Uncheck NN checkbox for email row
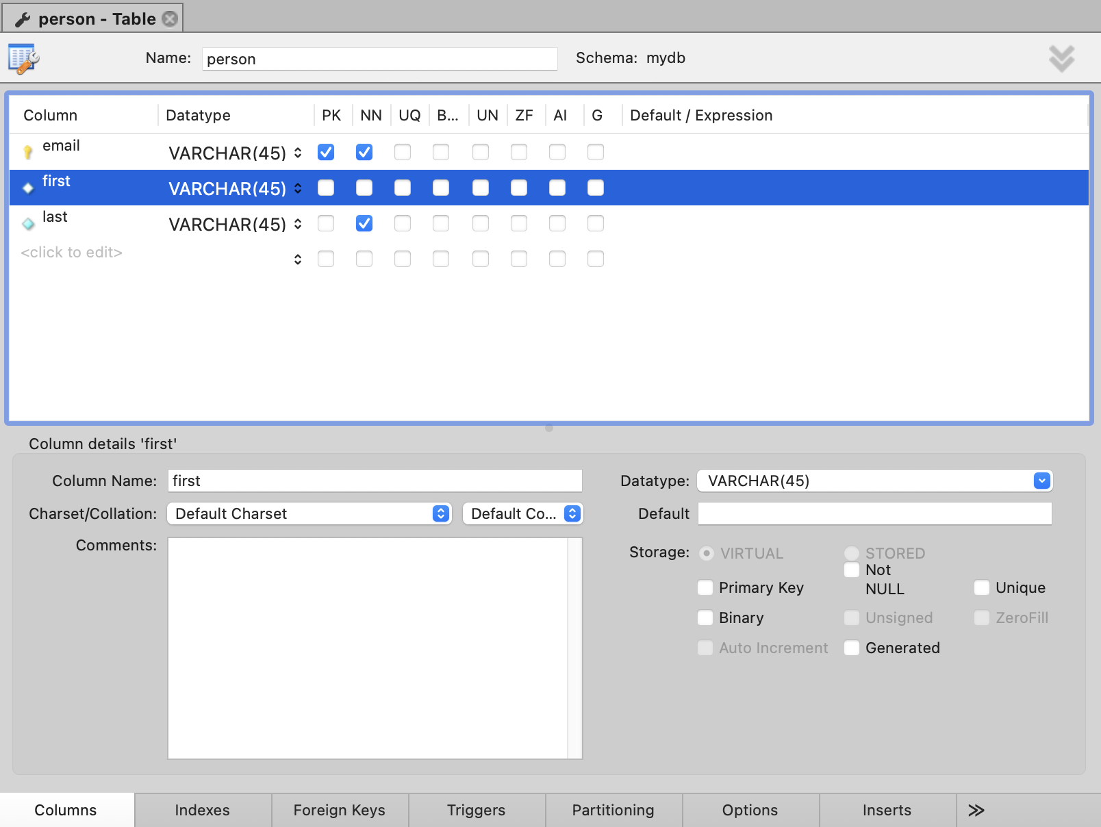The image size is (1101, 827). (x=364, y=152)
